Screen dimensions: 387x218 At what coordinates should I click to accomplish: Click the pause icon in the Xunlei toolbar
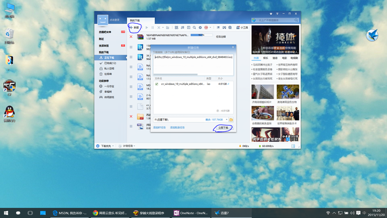pos(153,27)
